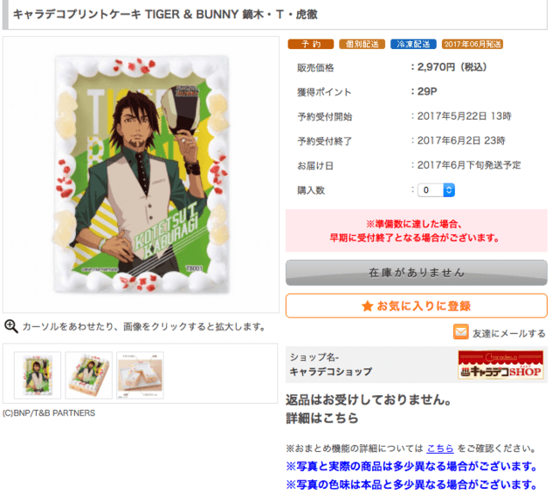The height and width of the screenshot is (501, 559).
Task: Click 詳細はこちら return policy text
Action: pyautogui.click(x=322, y=418)
